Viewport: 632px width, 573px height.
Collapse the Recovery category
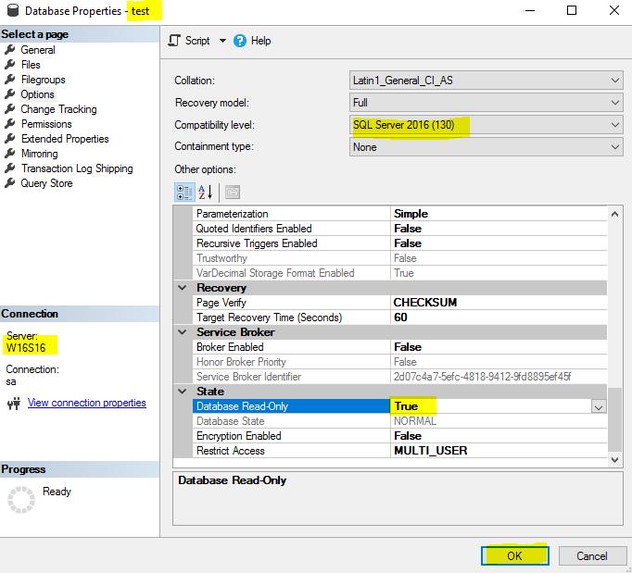(x=183, y=288)
